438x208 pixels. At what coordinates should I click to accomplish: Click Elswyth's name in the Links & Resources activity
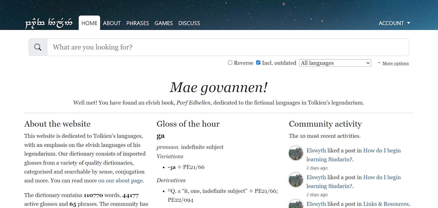(316, 204)
